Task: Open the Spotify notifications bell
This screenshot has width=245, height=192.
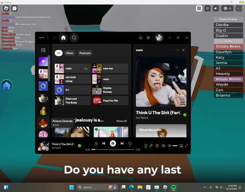Action: [x=141, y=38]
